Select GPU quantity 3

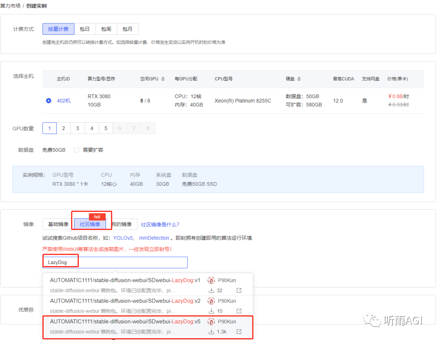77,128
